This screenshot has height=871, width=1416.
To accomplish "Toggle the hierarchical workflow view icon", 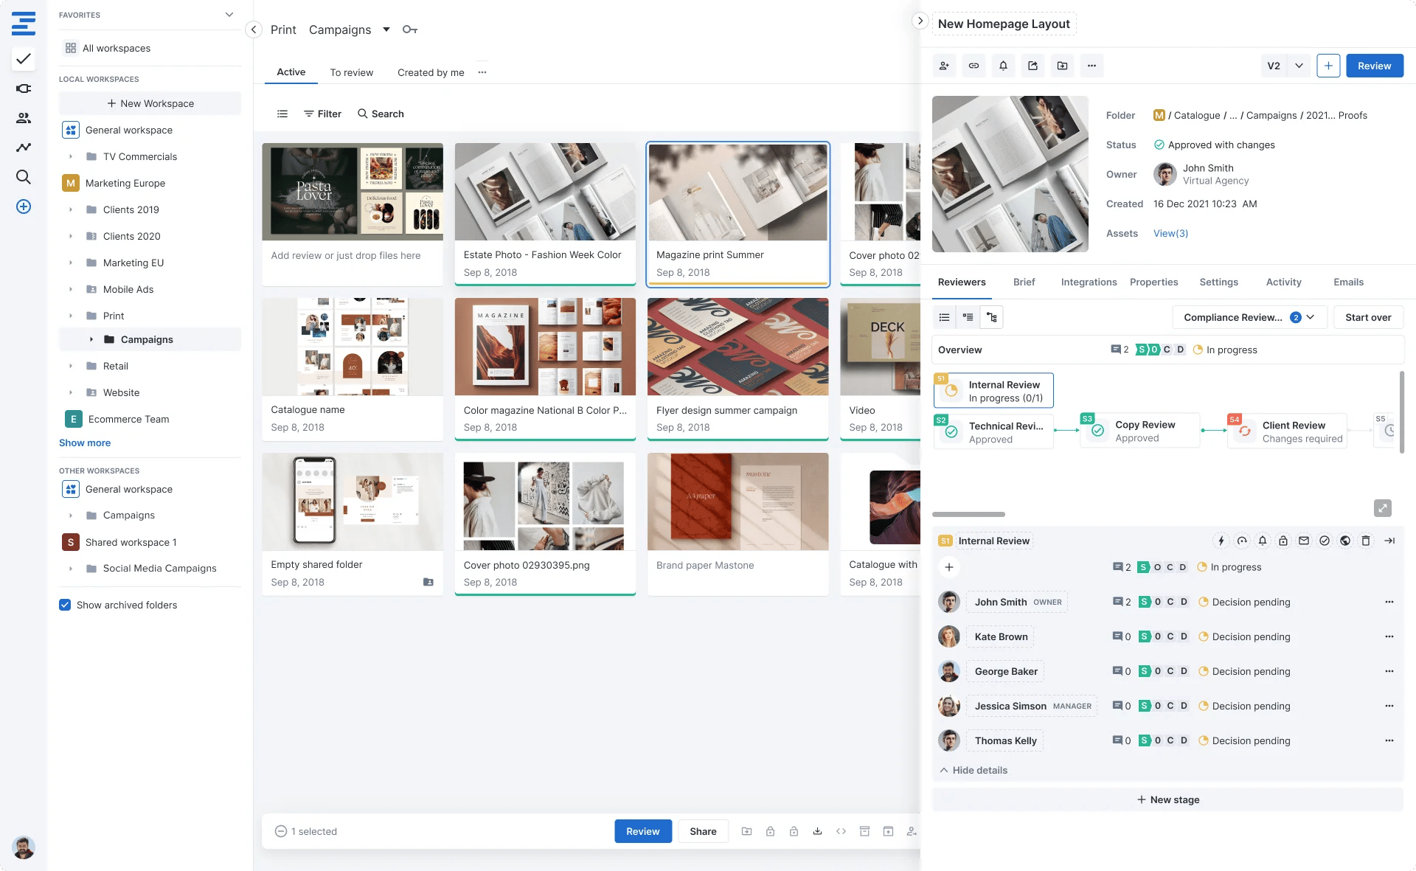I will (991, 317).
